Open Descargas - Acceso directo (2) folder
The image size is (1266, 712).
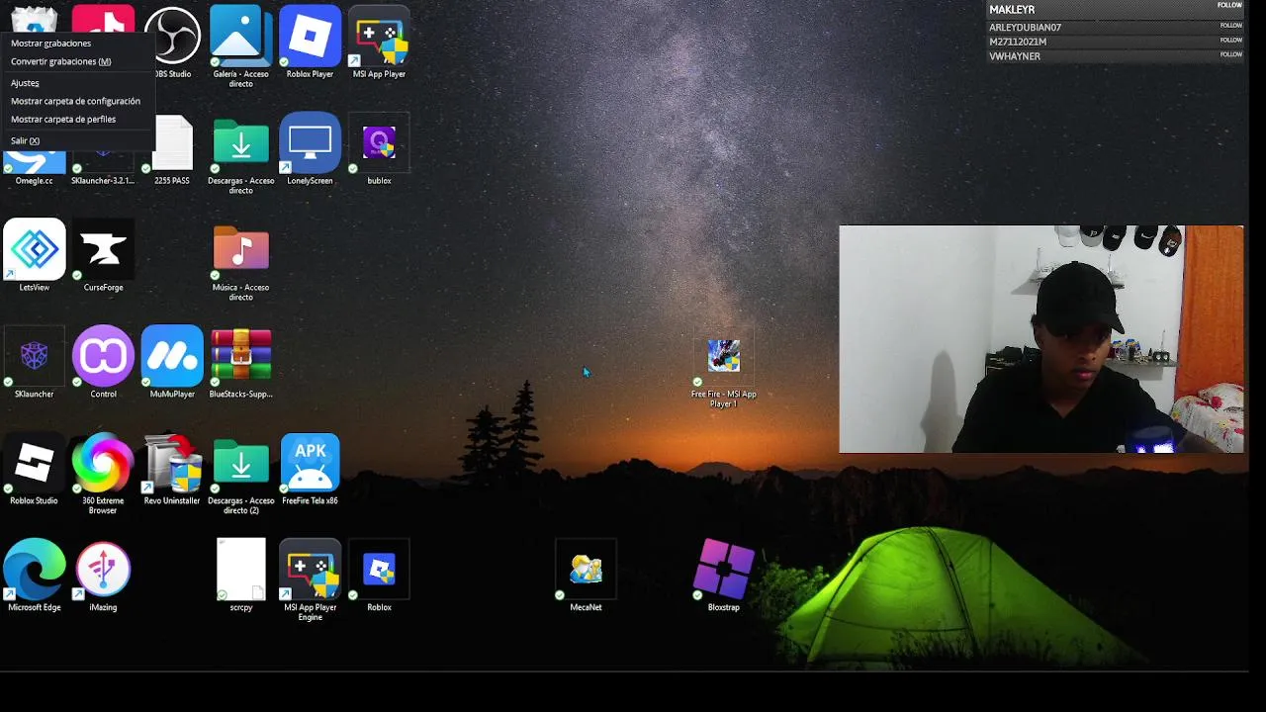point(240,464)
